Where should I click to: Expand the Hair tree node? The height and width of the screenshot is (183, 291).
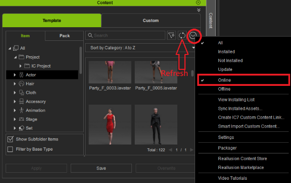15,84
